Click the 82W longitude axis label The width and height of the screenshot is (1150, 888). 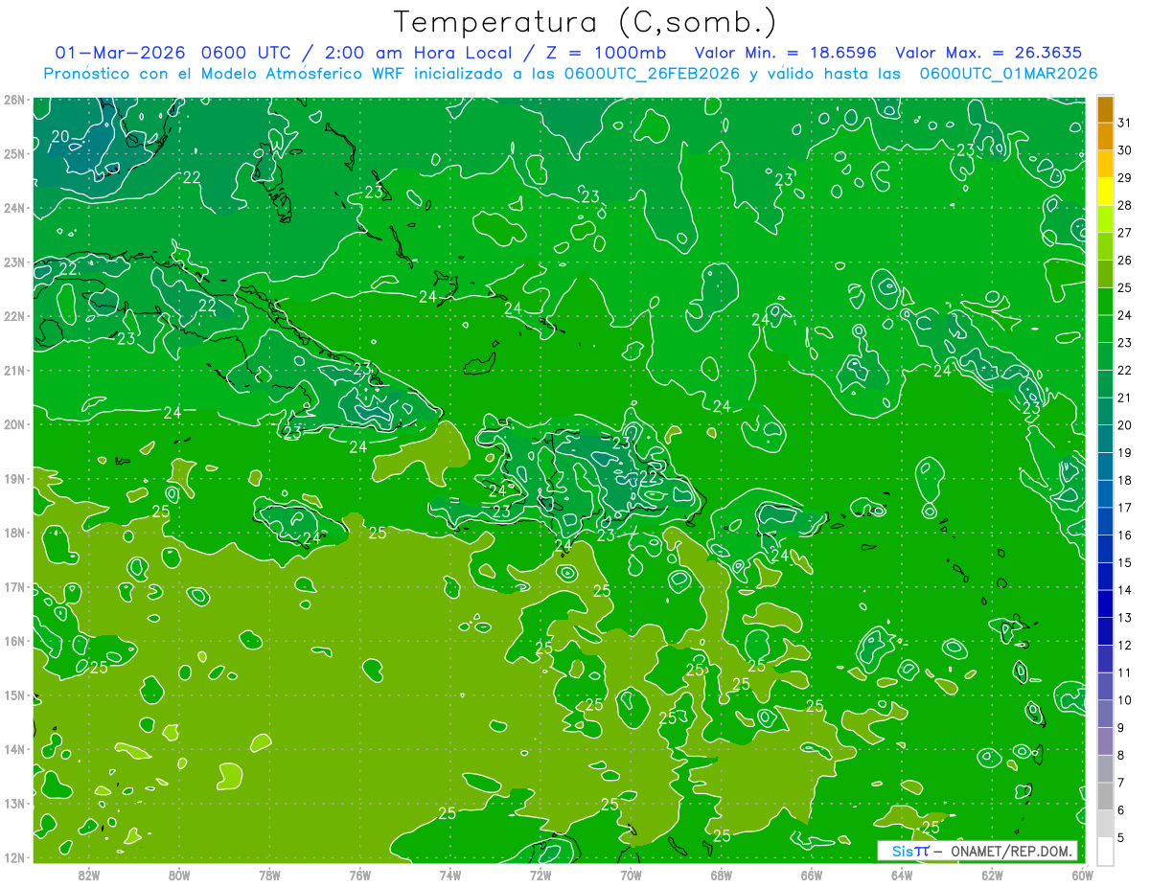(x=88, y=875)
